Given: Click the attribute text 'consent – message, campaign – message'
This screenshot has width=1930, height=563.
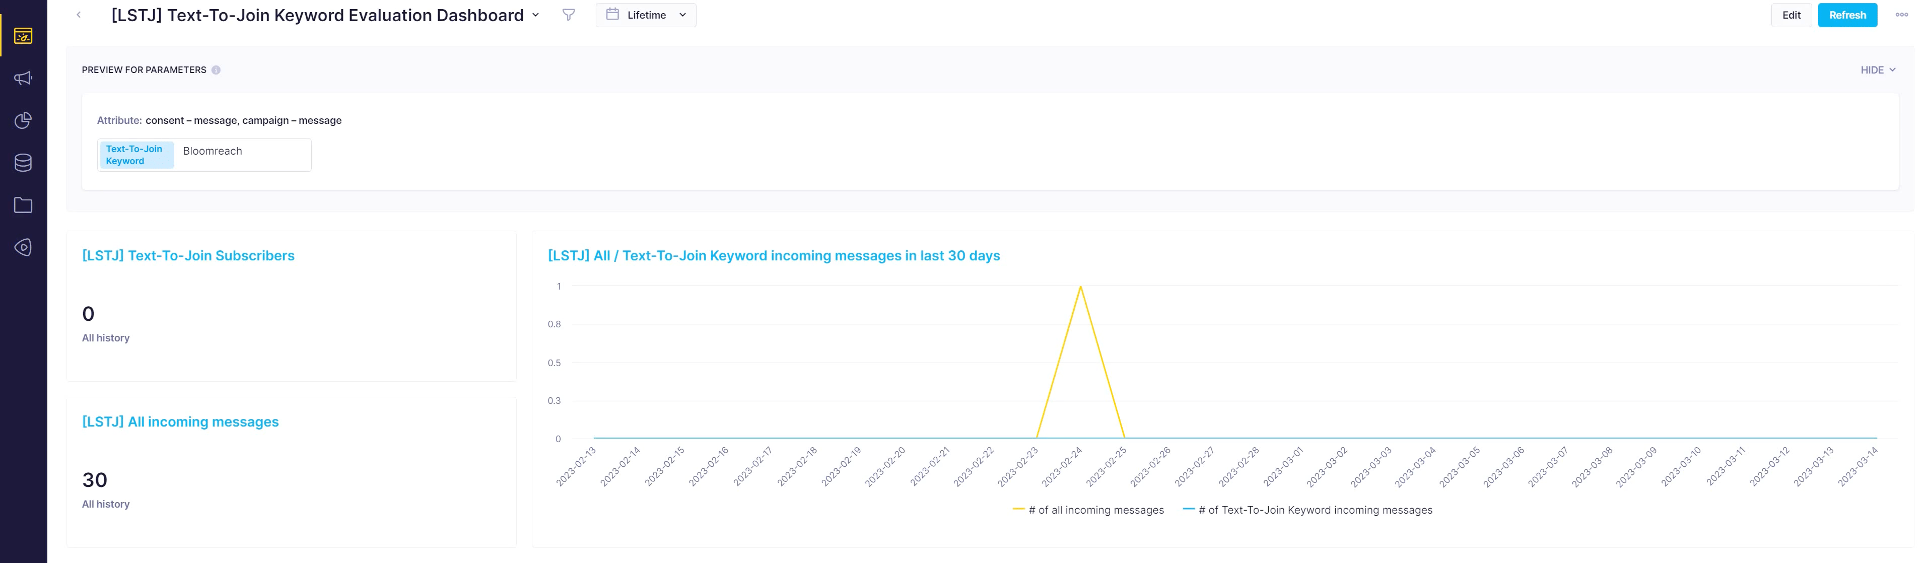Looking at the screenshot, I should (x=243, y=120).
